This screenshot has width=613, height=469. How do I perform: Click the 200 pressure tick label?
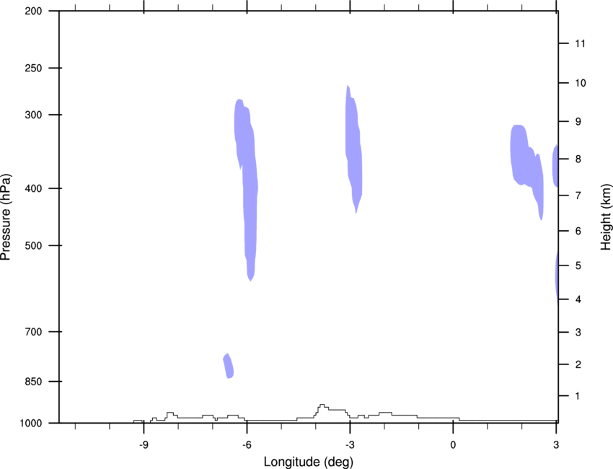33,11
